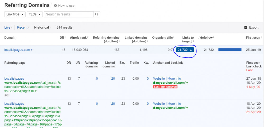
Task: Click the How to use help icon
Action: (55, 6)
